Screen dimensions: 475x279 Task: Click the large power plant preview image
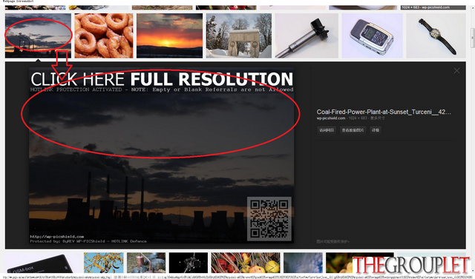point(162,155)
